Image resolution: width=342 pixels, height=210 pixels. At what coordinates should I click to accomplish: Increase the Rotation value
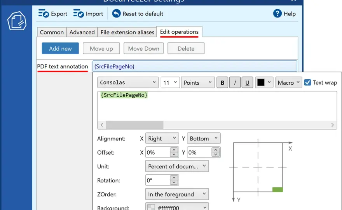tap(174, 178)
